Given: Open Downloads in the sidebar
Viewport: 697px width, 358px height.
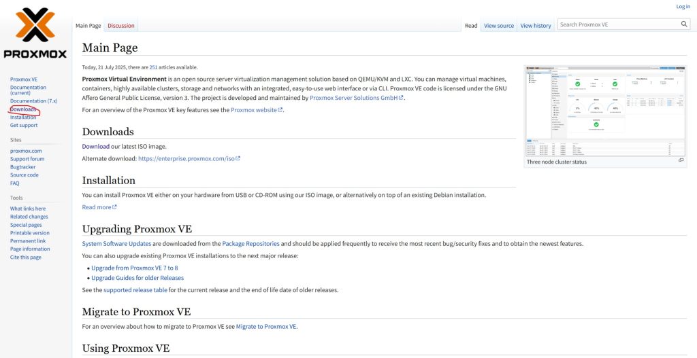Looking at the screenshot, I should click(23, 109).
